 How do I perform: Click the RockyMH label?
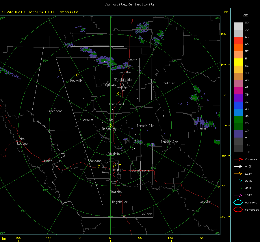tap(76, 81)
